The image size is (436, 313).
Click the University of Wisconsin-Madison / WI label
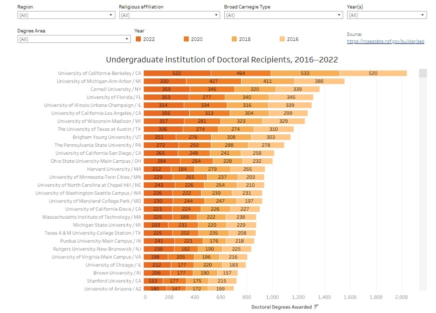[99, 121]
